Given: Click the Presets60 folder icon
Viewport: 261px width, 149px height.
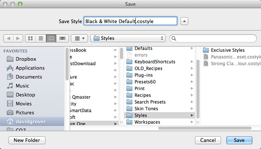Looking at the screenshot, I should [129, 82].
